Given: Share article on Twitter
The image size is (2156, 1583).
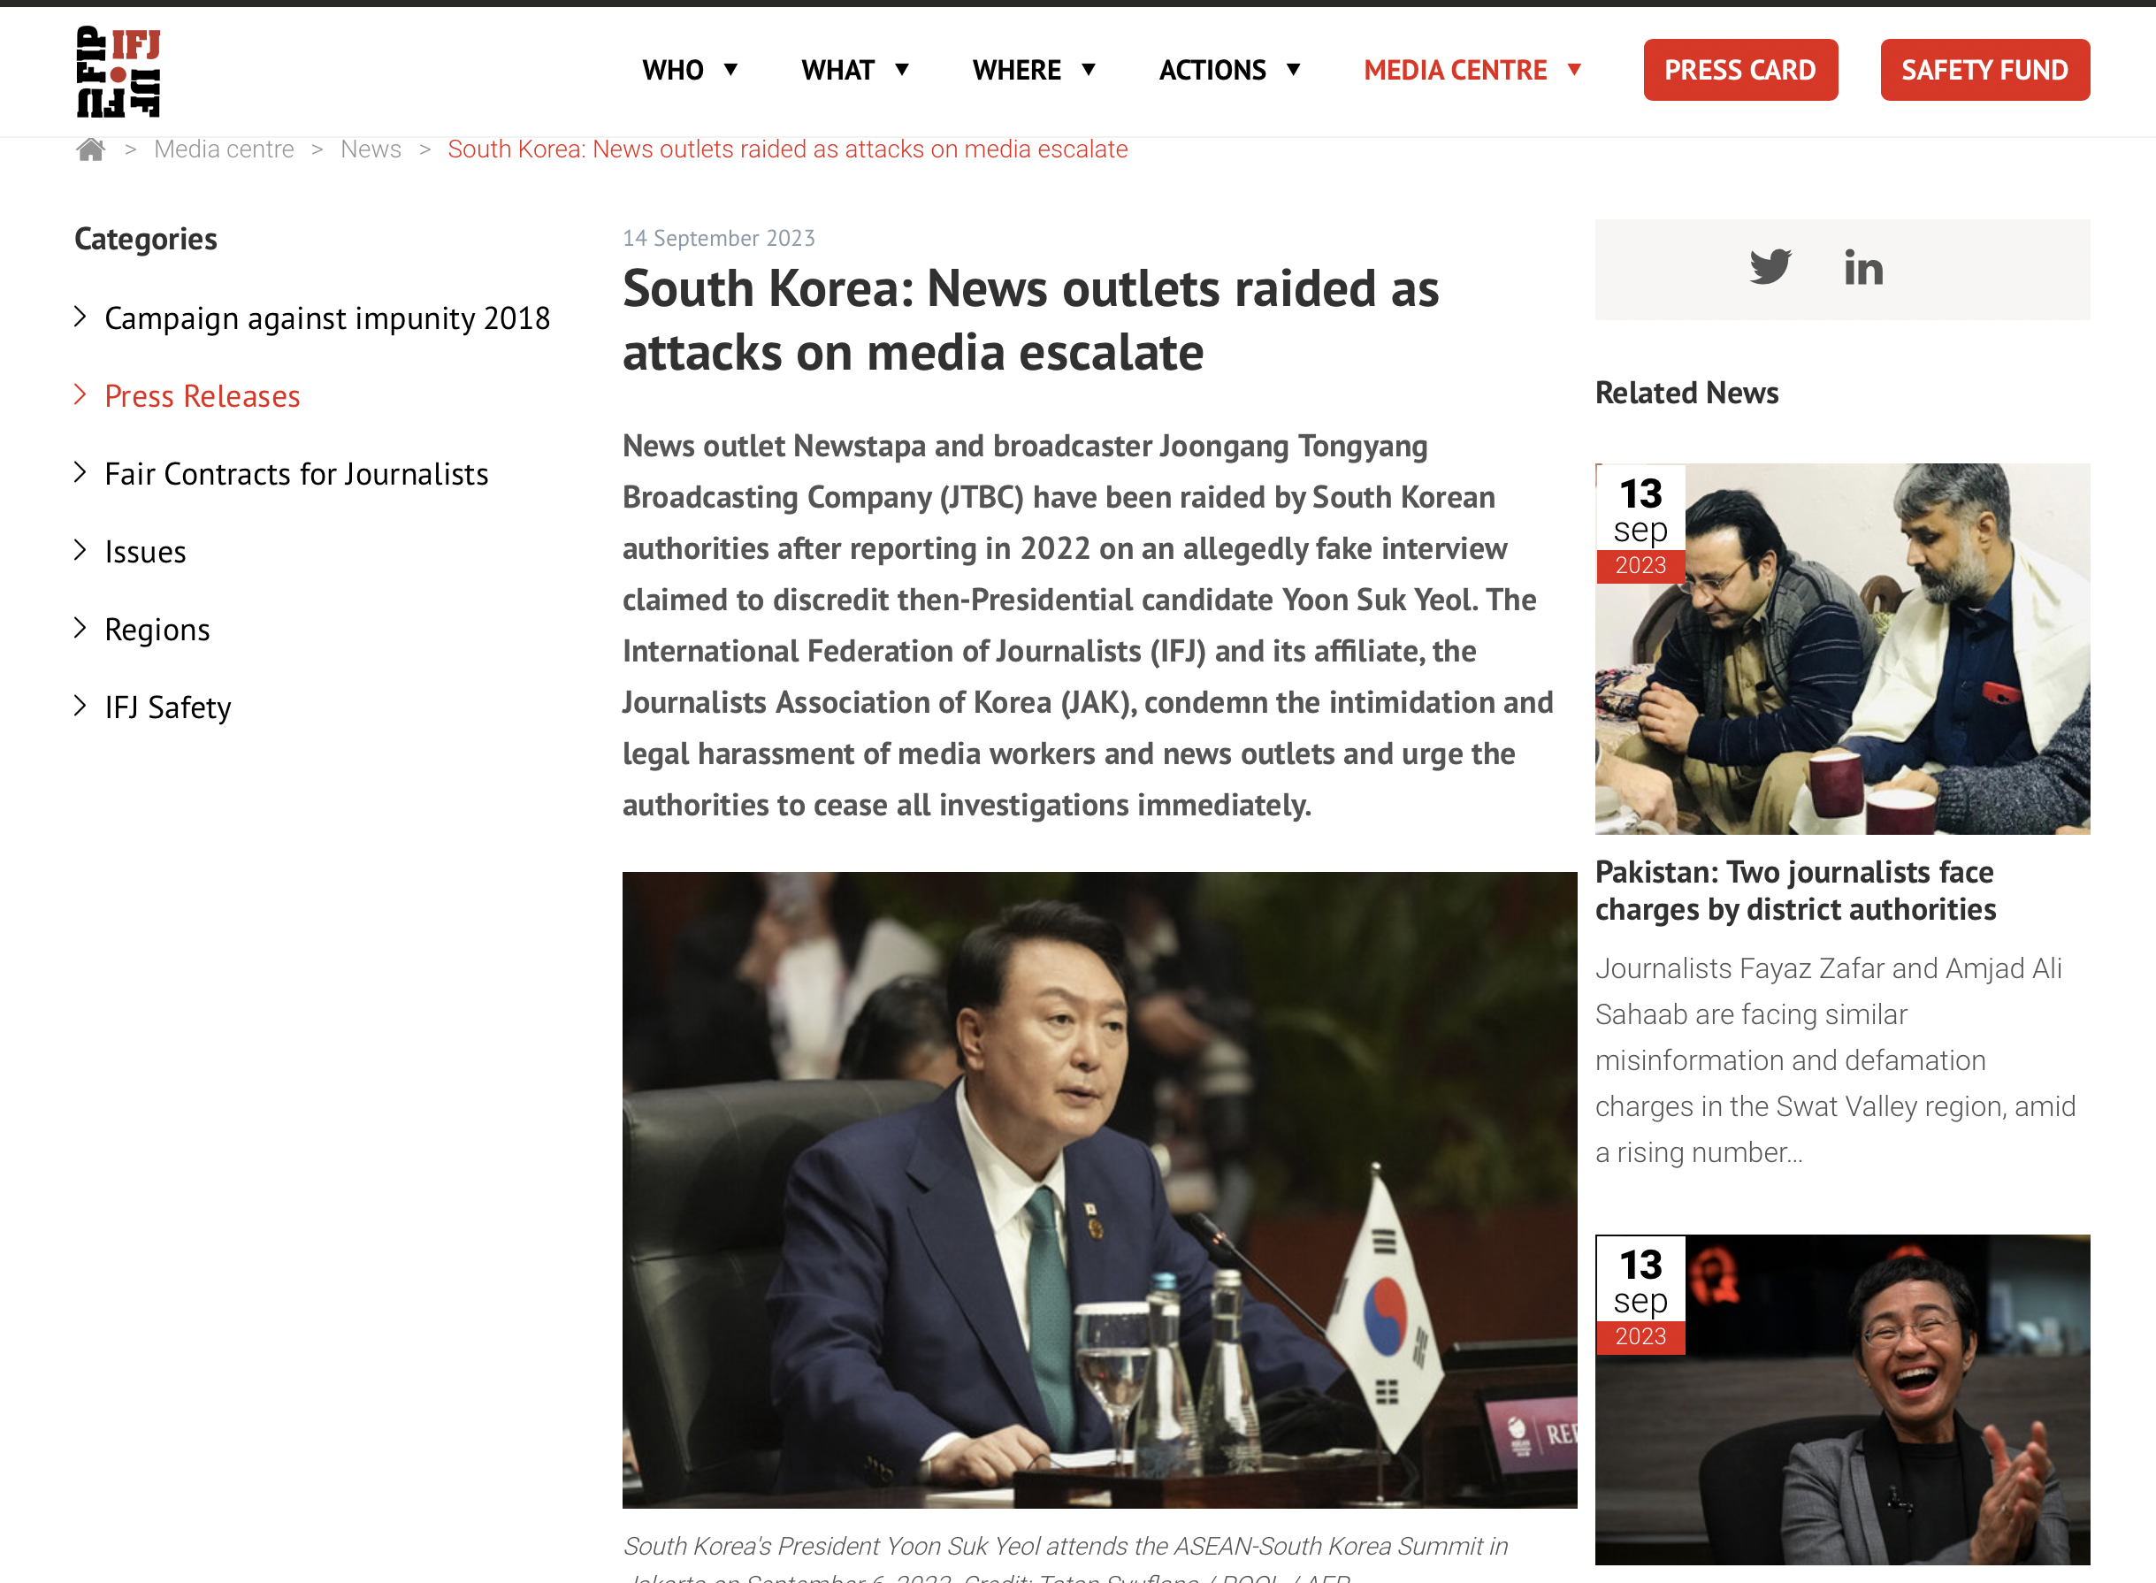Looking at the screenshot, I should 1769,267.
